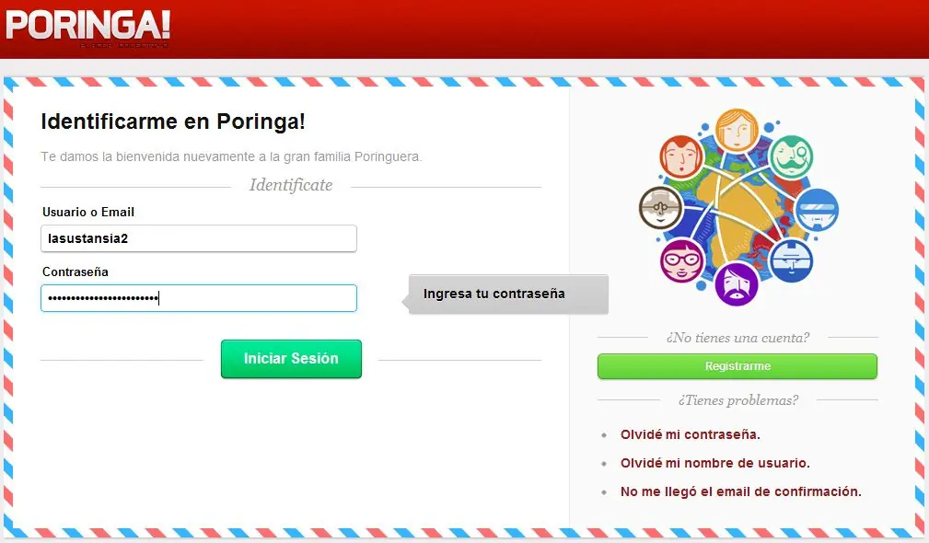The height and width of the screenshot is (543, 929).
Task: Click the red-haired face avatar icon
Action: click(681, 157)
